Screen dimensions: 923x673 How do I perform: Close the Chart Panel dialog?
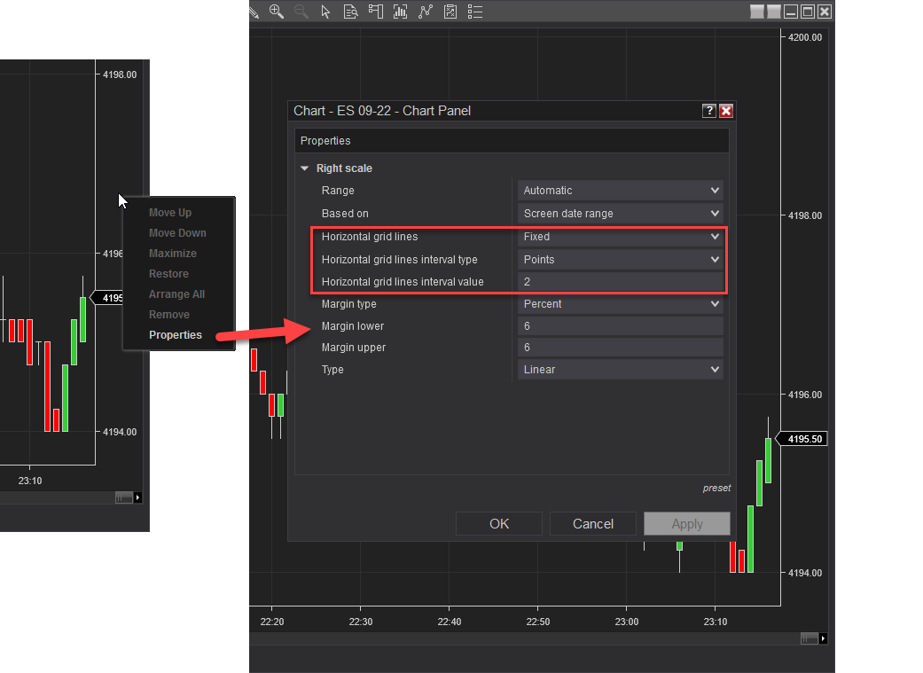click(726, 111)
